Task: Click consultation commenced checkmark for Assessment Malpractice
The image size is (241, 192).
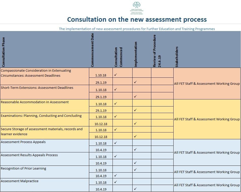Action: 116,182
